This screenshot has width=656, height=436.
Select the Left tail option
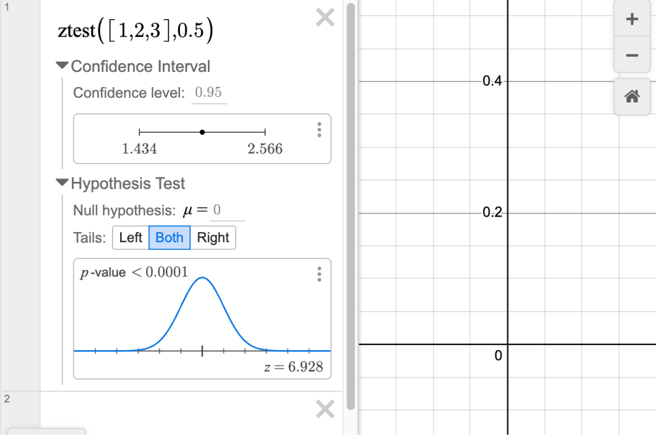130,238
